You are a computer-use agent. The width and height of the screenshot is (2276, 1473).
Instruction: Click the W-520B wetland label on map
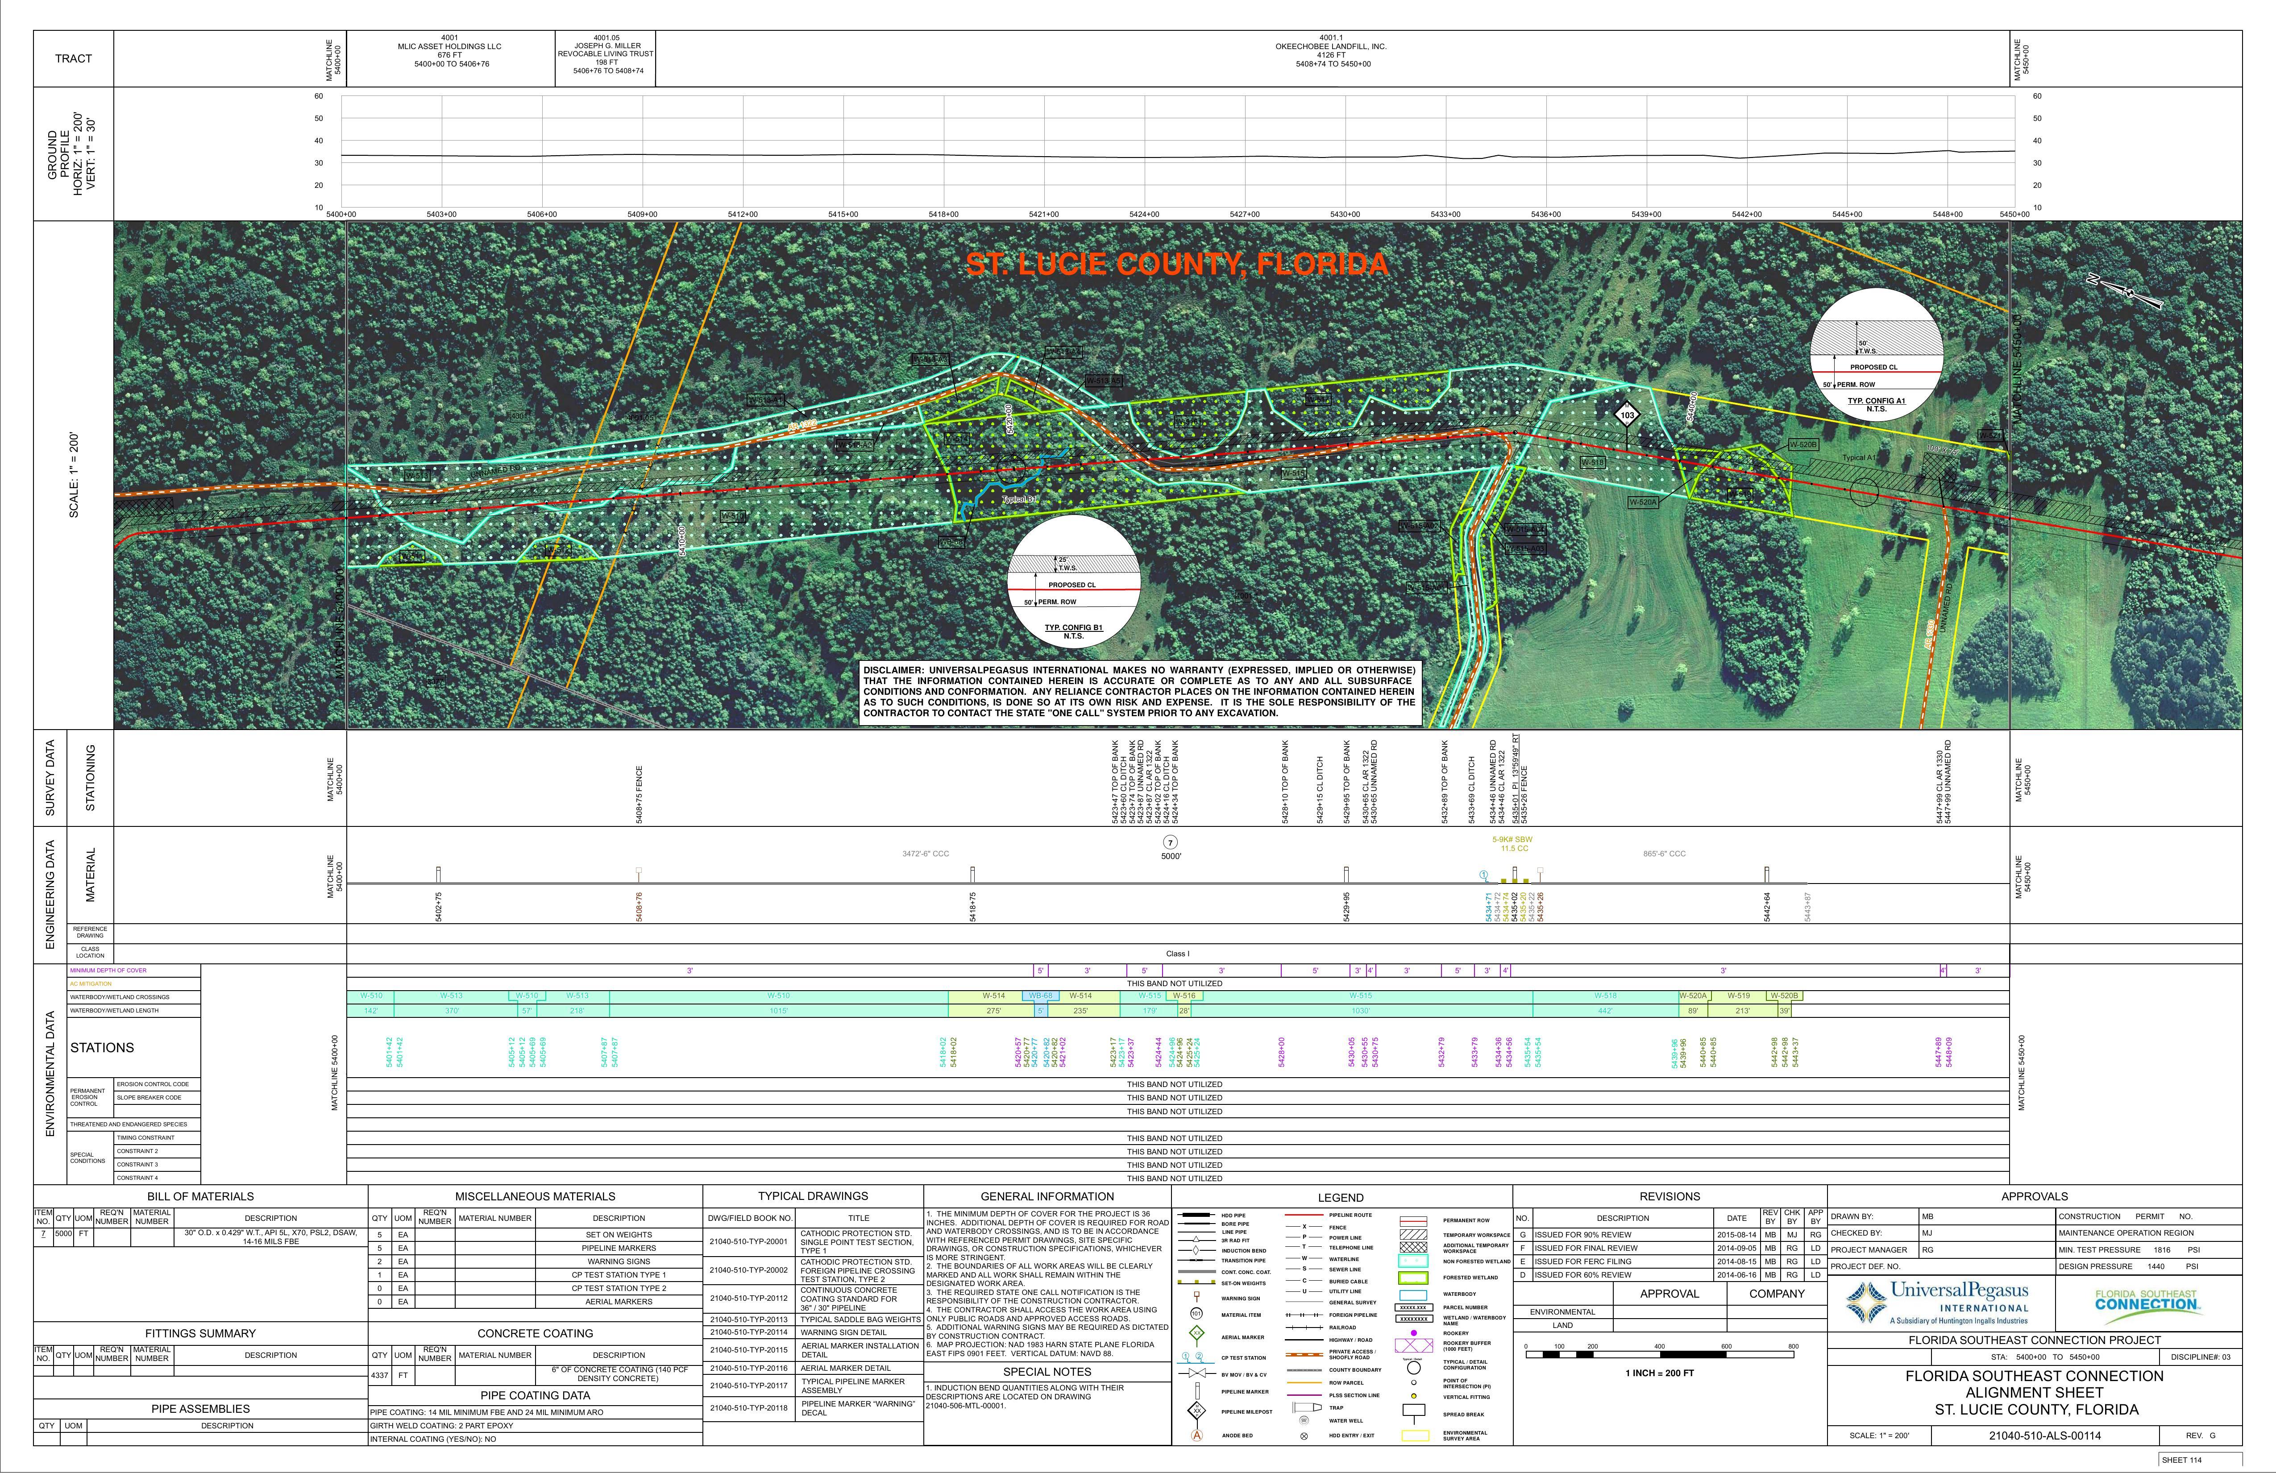[1803, 445]
